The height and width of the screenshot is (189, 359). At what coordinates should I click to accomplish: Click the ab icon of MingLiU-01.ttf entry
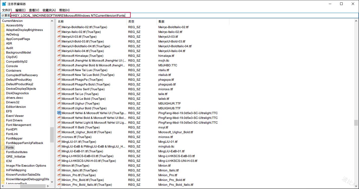click(59, 141)
